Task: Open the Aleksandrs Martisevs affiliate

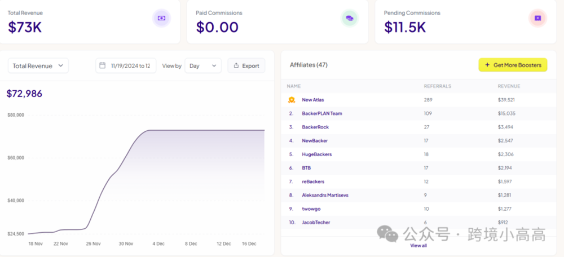Action: (325, 195)
